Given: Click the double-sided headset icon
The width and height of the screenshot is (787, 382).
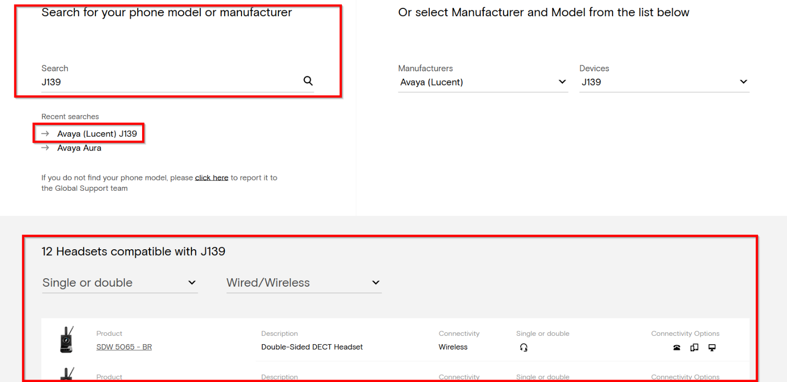Looking at the screenshot, I should pos(523,348).
